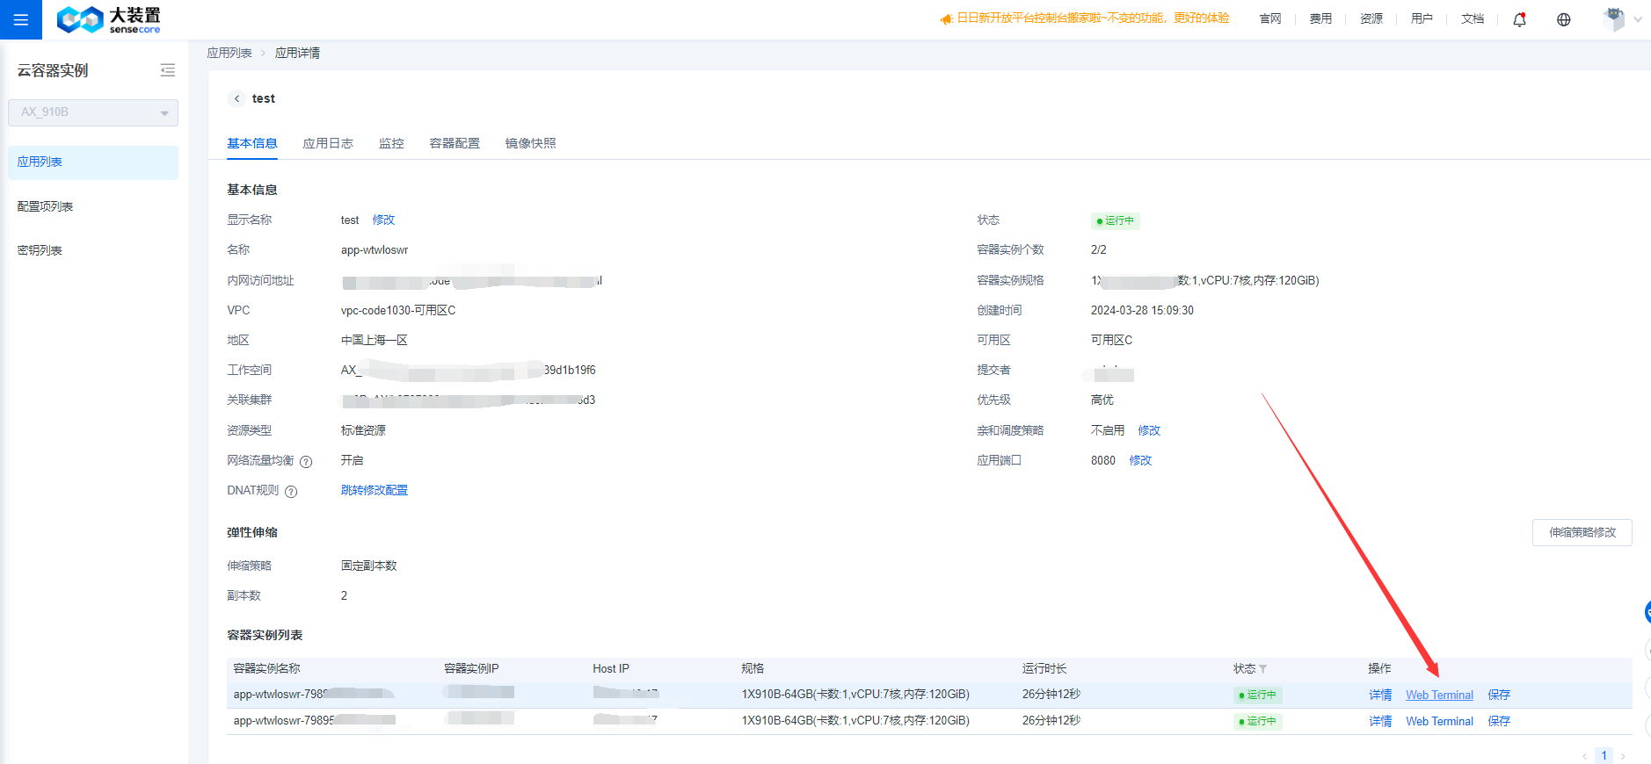Go to pagination page 1
Screen dimensions: 1651x764
point(1604,755)
